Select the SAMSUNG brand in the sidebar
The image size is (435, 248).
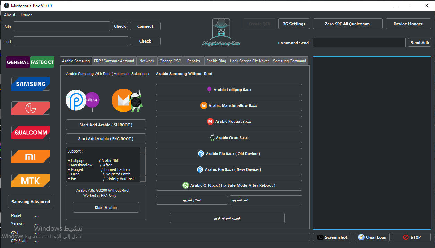coord(30,84)
